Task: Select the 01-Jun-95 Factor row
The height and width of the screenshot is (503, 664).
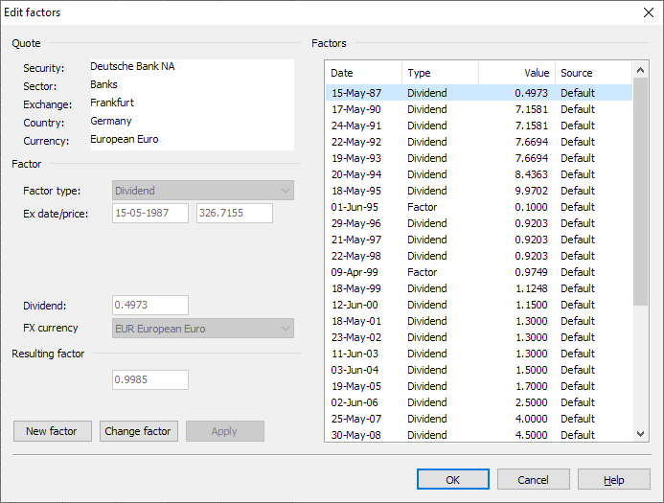Action: pyautogui.click(x=478, y=207)
